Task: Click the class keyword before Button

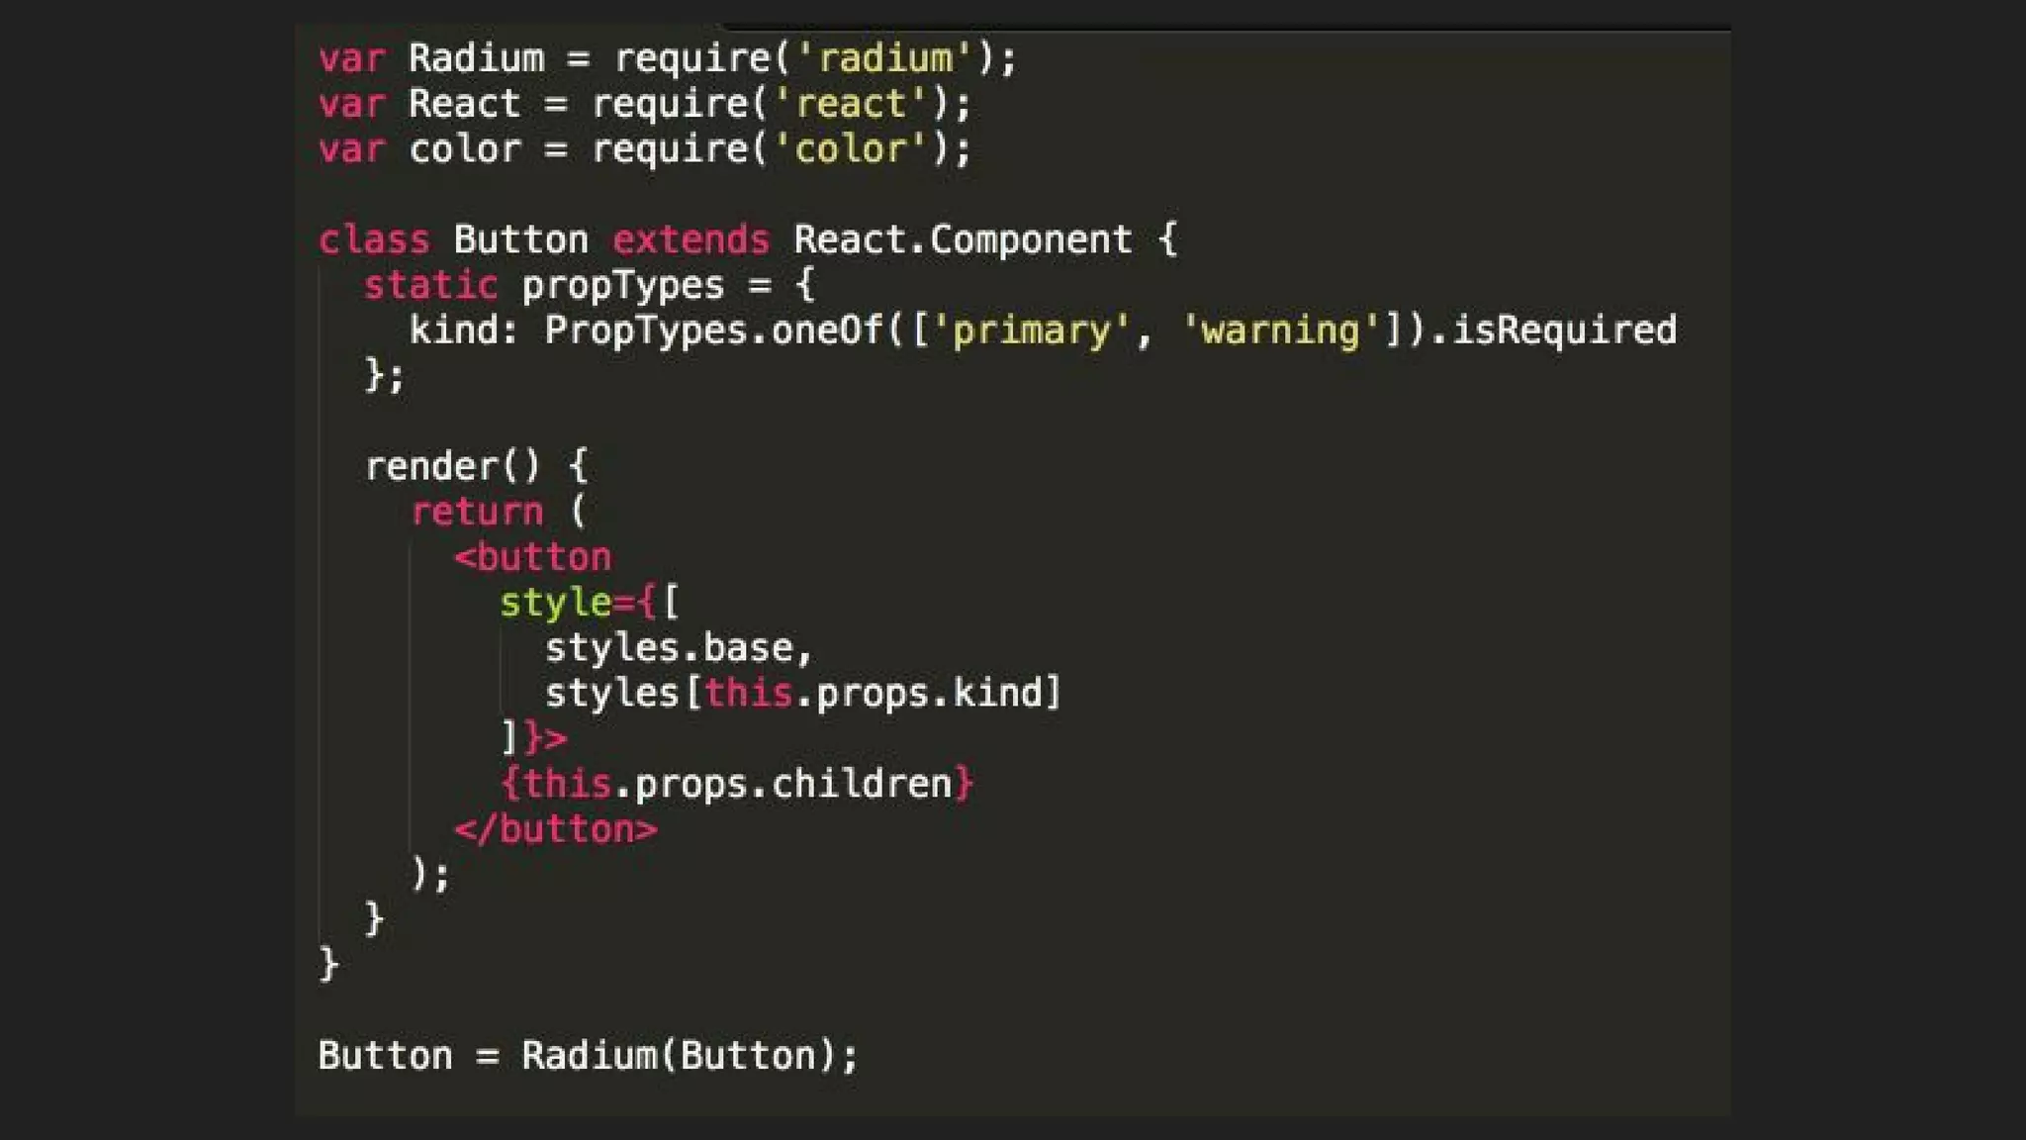Action: pyautogui.click(x=374, y=240)
